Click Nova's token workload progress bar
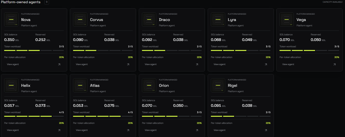This screenshot has width=345, height=137. 34,50
